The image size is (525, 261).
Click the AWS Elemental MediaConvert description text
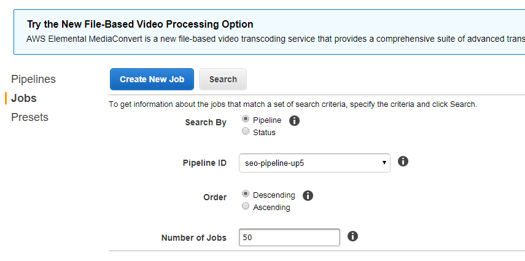pos(276,39)
